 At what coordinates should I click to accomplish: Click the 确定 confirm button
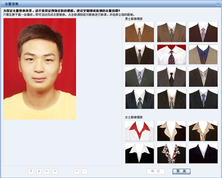(155, 171)
